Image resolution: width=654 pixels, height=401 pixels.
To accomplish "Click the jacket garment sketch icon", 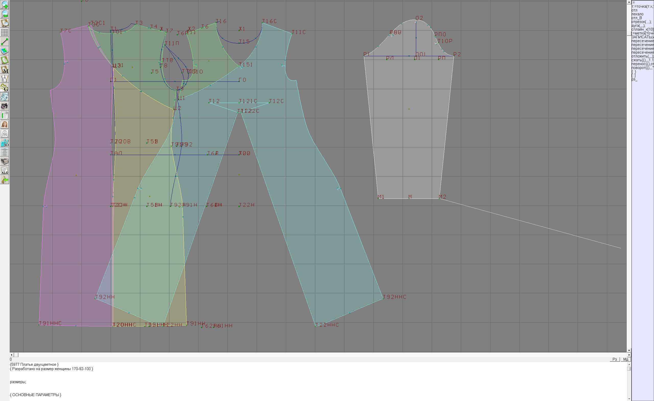I will click(5, 134).
